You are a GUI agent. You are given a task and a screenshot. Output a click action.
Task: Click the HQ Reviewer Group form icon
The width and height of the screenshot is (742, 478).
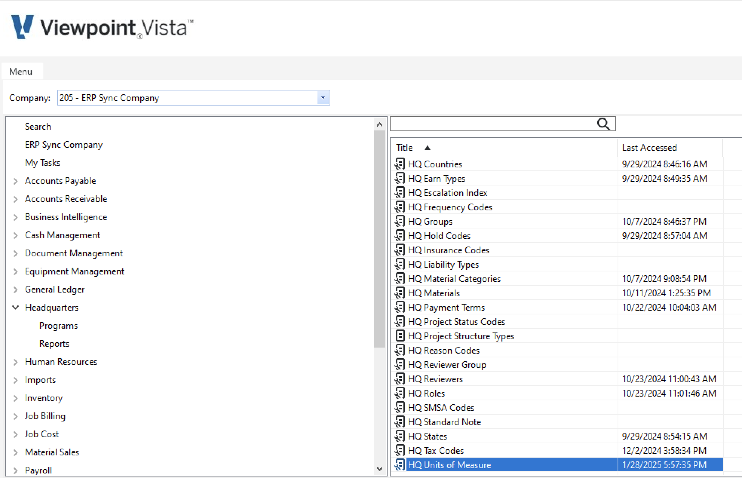click(x=400, y=365)
